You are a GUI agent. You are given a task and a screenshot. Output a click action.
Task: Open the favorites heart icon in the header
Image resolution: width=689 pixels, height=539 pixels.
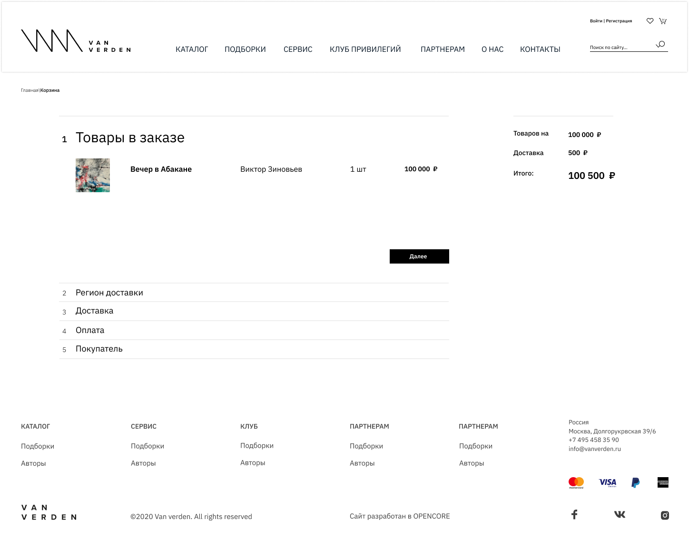[x=650, y=21]
